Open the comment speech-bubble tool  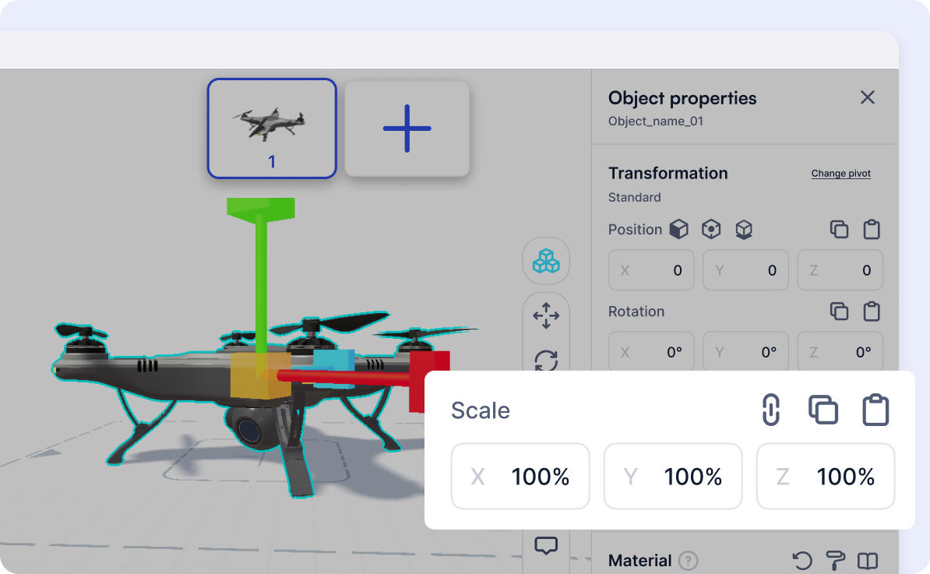click(546, 545)
